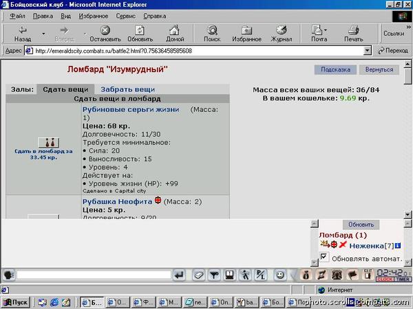Switch to the 'ne...' notepad taskbar button

point(195,302)
